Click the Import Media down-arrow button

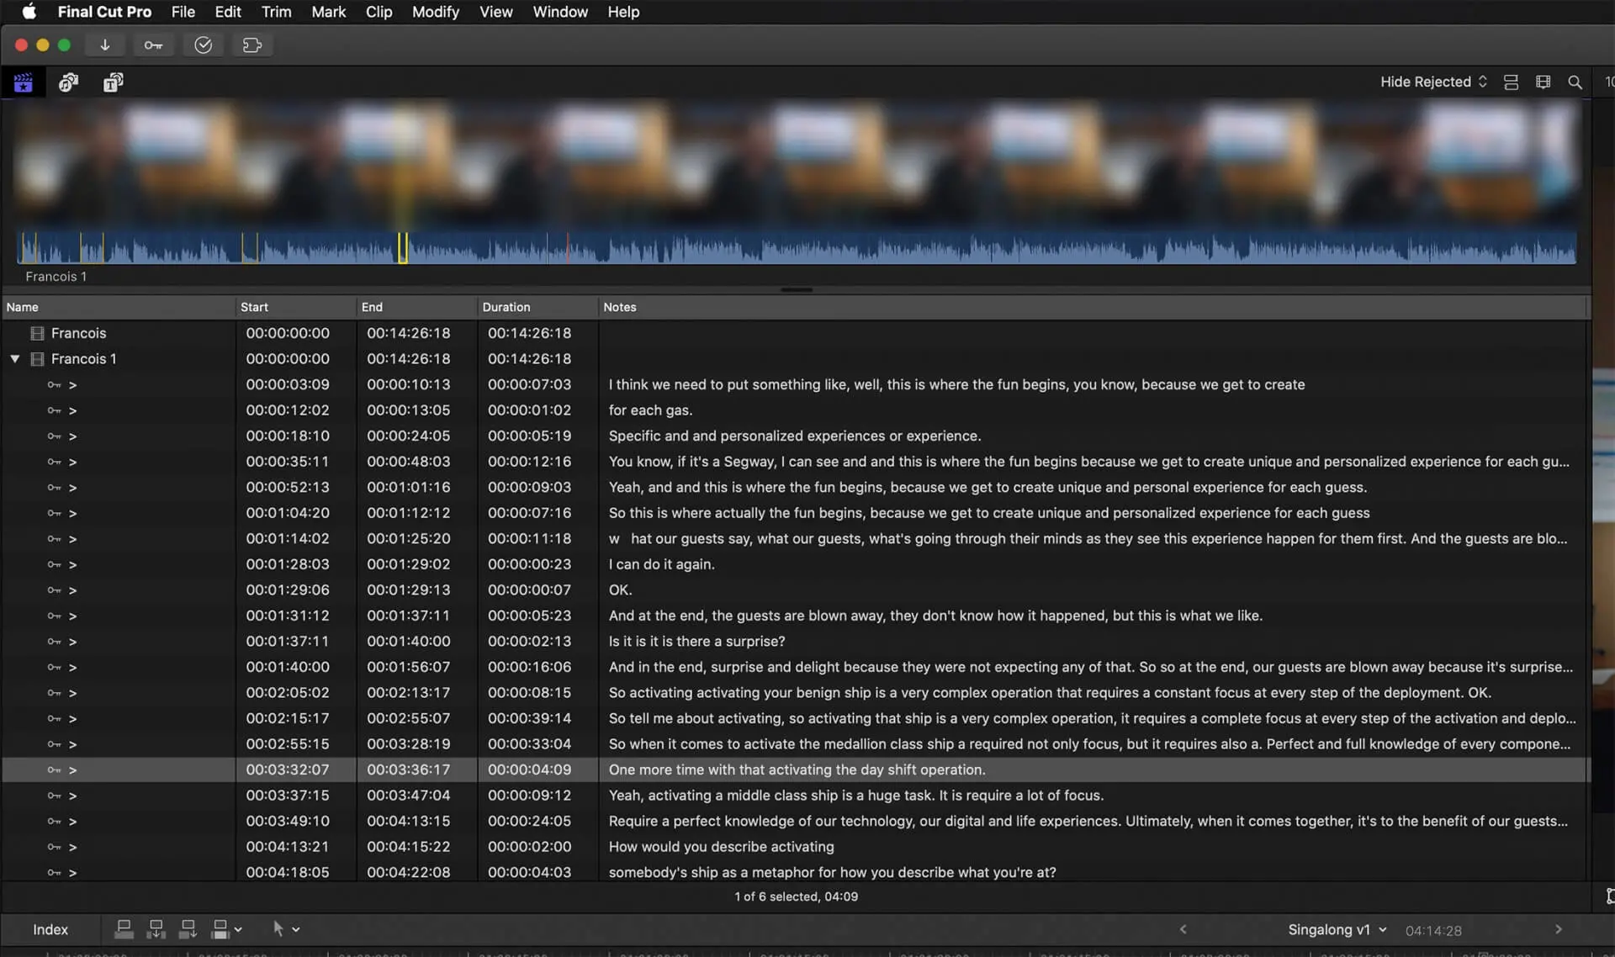105,45
